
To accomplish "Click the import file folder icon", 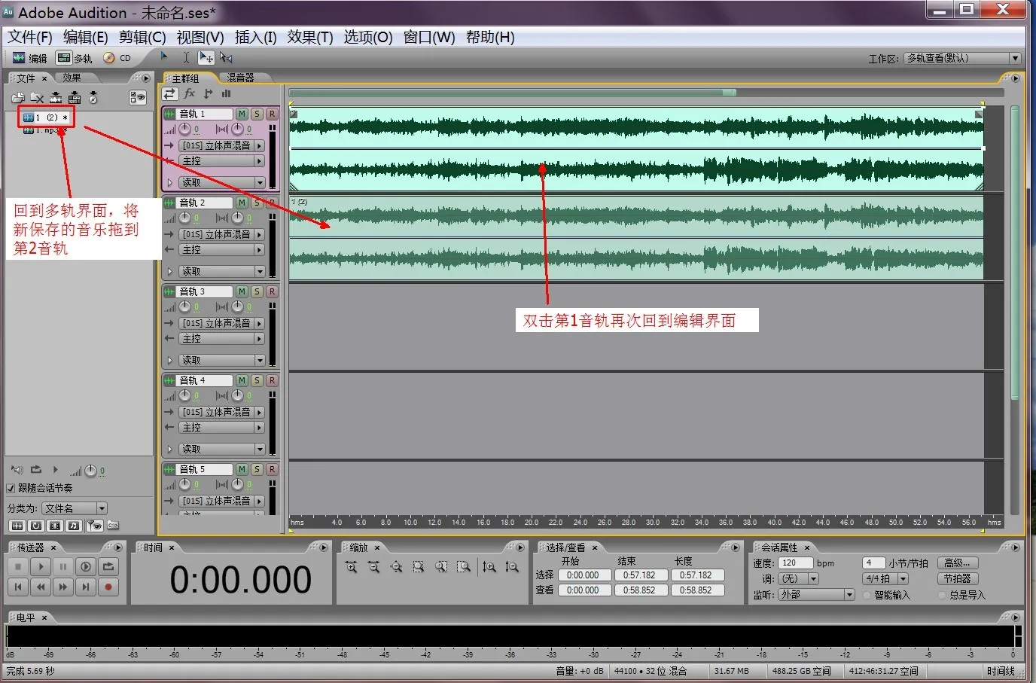I will tap(17, 98).
